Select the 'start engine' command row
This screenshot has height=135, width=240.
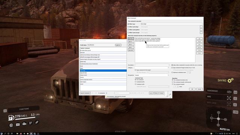pos(103,82)
